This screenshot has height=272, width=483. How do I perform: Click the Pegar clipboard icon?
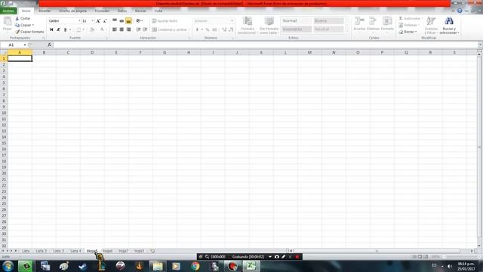[7, 22]
